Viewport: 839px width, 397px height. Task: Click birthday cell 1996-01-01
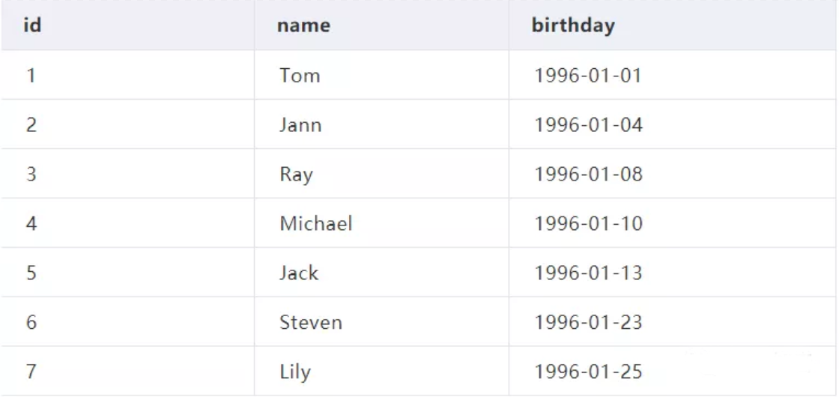click(588, 76)
